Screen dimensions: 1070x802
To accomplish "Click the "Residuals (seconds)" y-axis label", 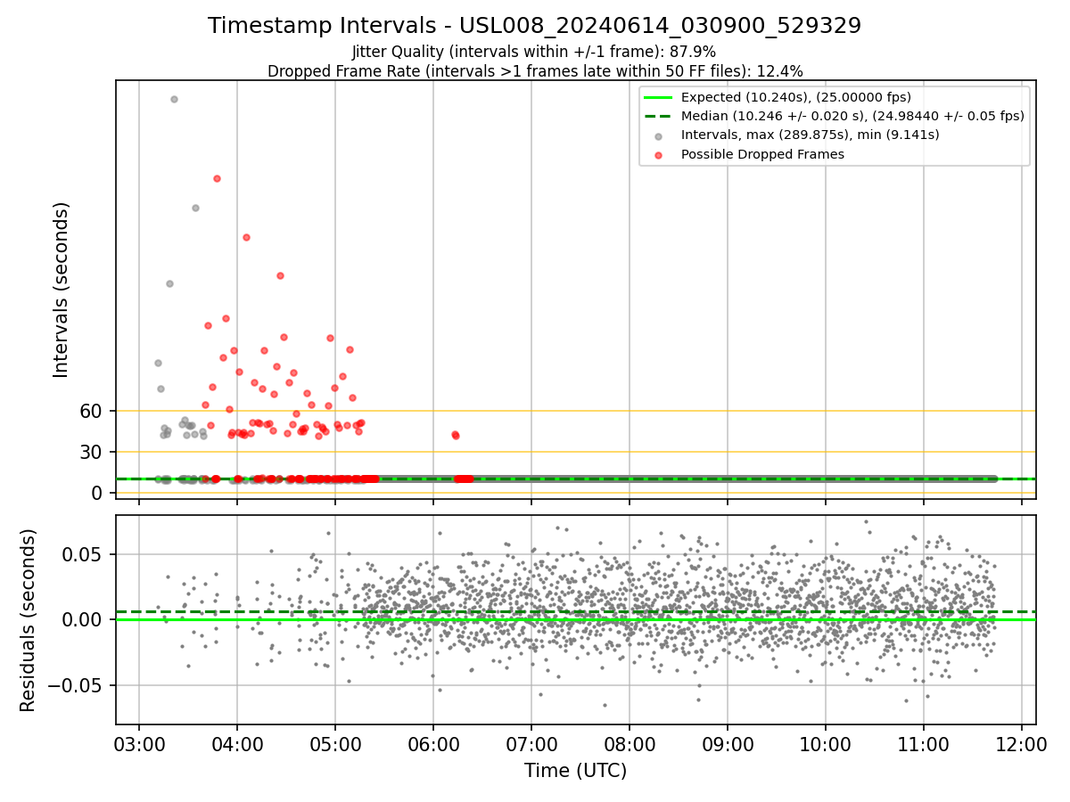I will (28, 619).
